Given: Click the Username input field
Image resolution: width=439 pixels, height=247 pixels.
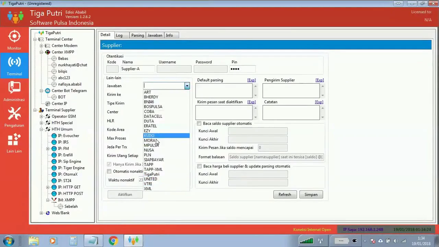Looking at the screenshot, I should pos(174,69).
